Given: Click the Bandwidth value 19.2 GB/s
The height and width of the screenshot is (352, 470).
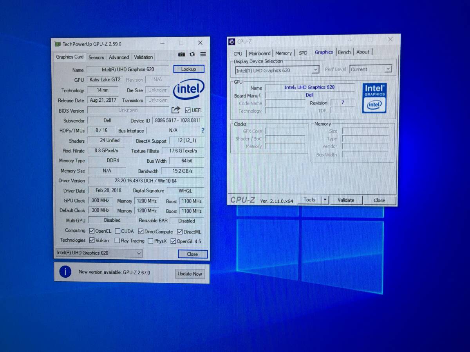Looking at the screenshot, I should coord(183,171).
